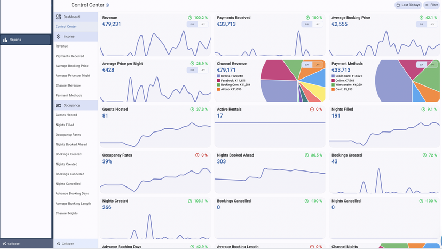Toggle Average Price per Night to JPY
442x249 pixels.
click(204, 71)
